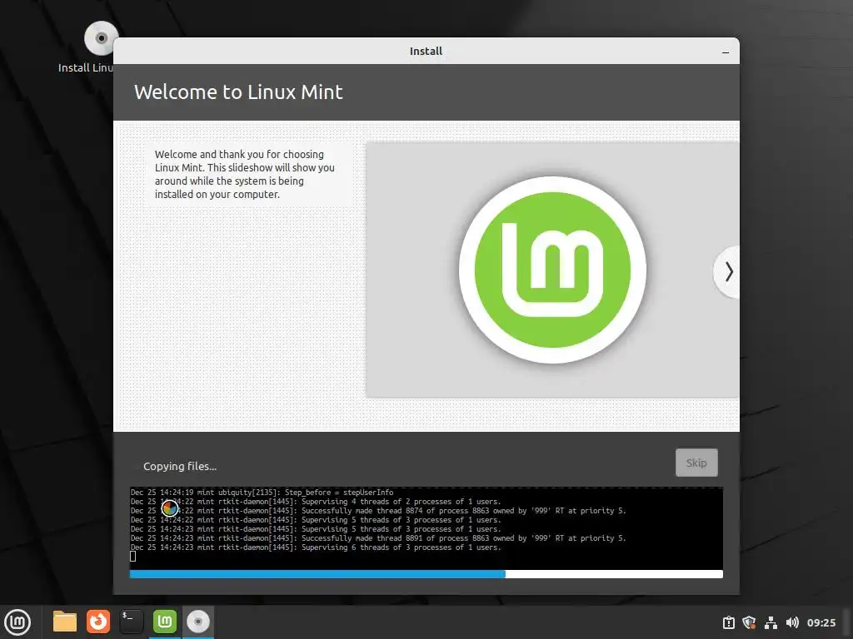This screenshot has width=853, height=639.
Task: Click the terminal cursor in the log pane
Action: pyautogui.click(x=132, y=556)
